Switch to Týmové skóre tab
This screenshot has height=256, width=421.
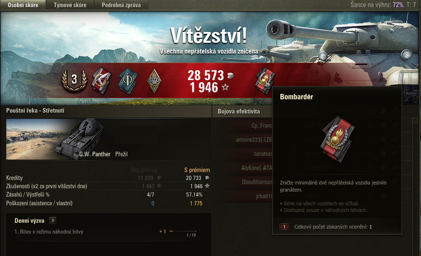click(x=70, y=5)
